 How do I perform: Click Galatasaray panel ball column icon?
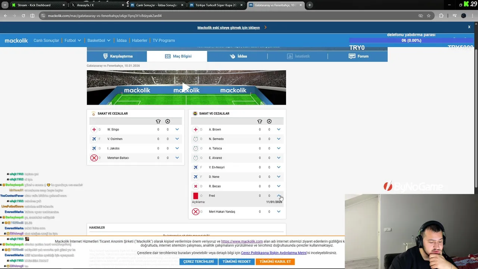[168, 121]
